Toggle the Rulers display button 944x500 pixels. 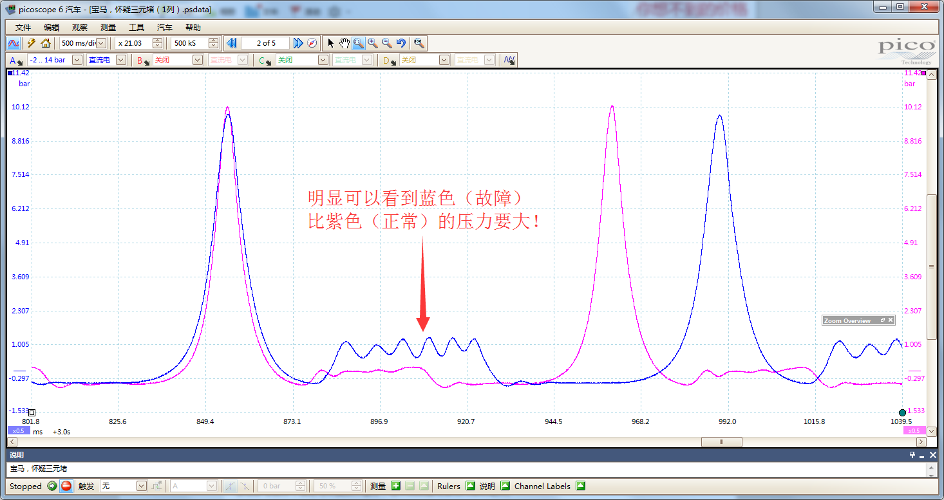click(470, 486)
